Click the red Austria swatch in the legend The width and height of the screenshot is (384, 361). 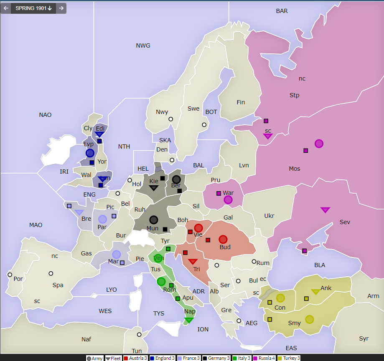(x=126, y=358)
